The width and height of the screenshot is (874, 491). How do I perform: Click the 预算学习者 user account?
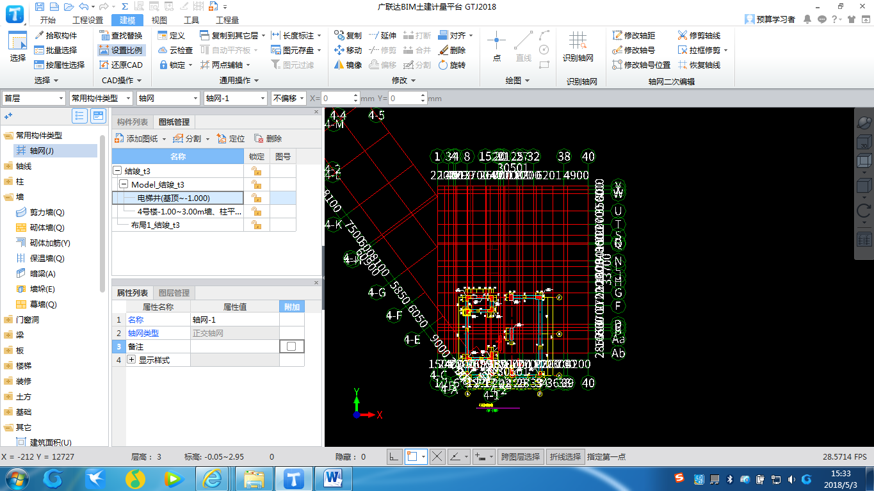coord(770,19)
